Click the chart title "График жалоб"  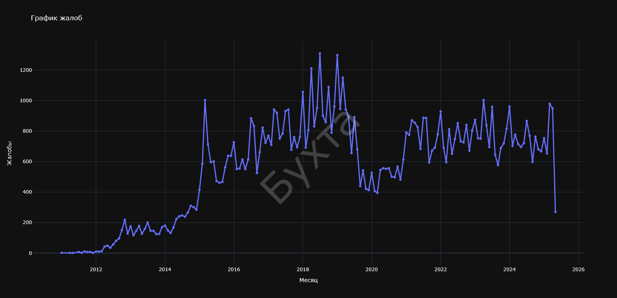tap(56, 18)
